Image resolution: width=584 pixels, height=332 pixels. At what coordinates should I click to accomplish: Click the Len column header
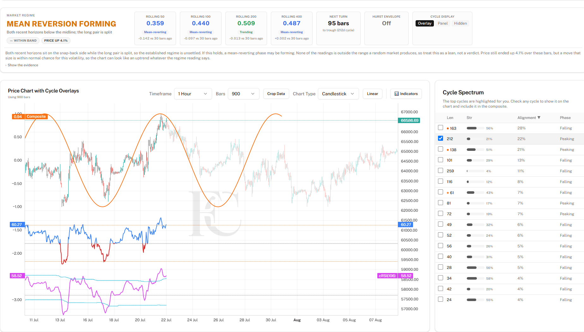coord(450,118)
